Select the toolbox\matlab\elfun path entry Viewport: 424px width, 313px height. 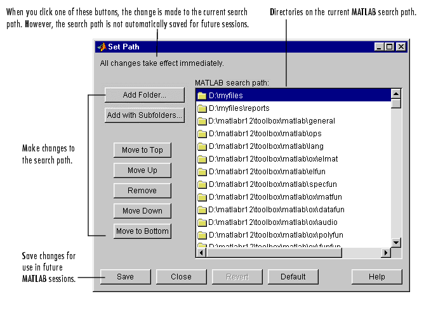[x=293, y=172]
